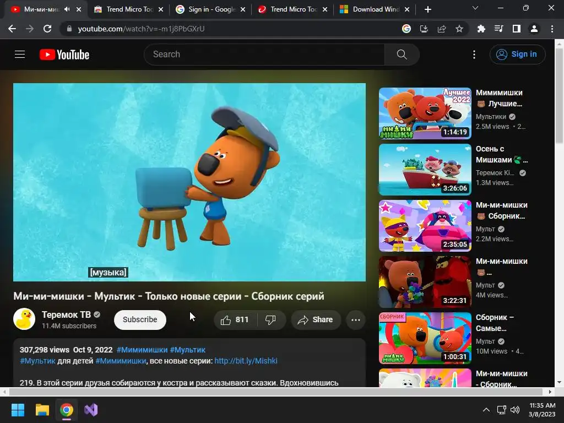Open thumbnail with 2:35:05 duration
The height and width of the screenshot is (423, 564).
coord(425,226)
